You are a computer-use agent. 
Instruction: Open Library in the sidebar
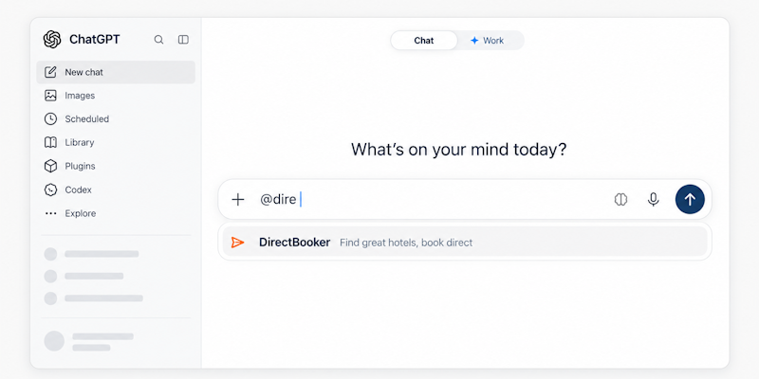pyautogui.click(x=116, y=143)
